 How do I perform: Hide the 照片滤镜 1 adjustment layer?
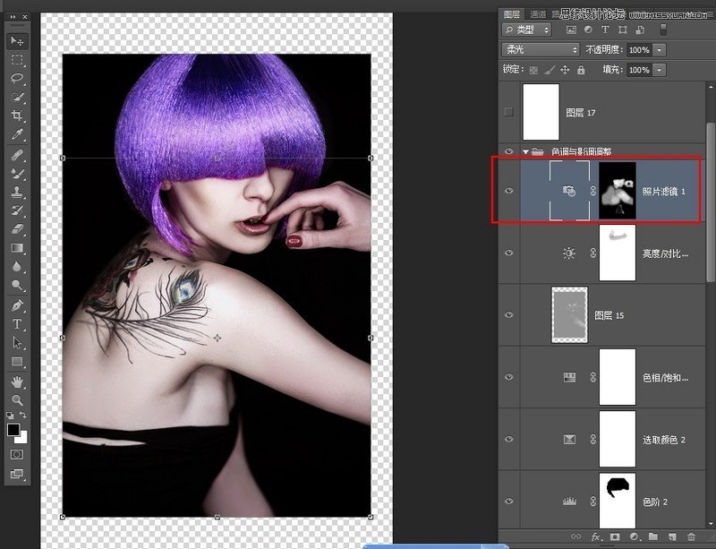tap(509, 190)
